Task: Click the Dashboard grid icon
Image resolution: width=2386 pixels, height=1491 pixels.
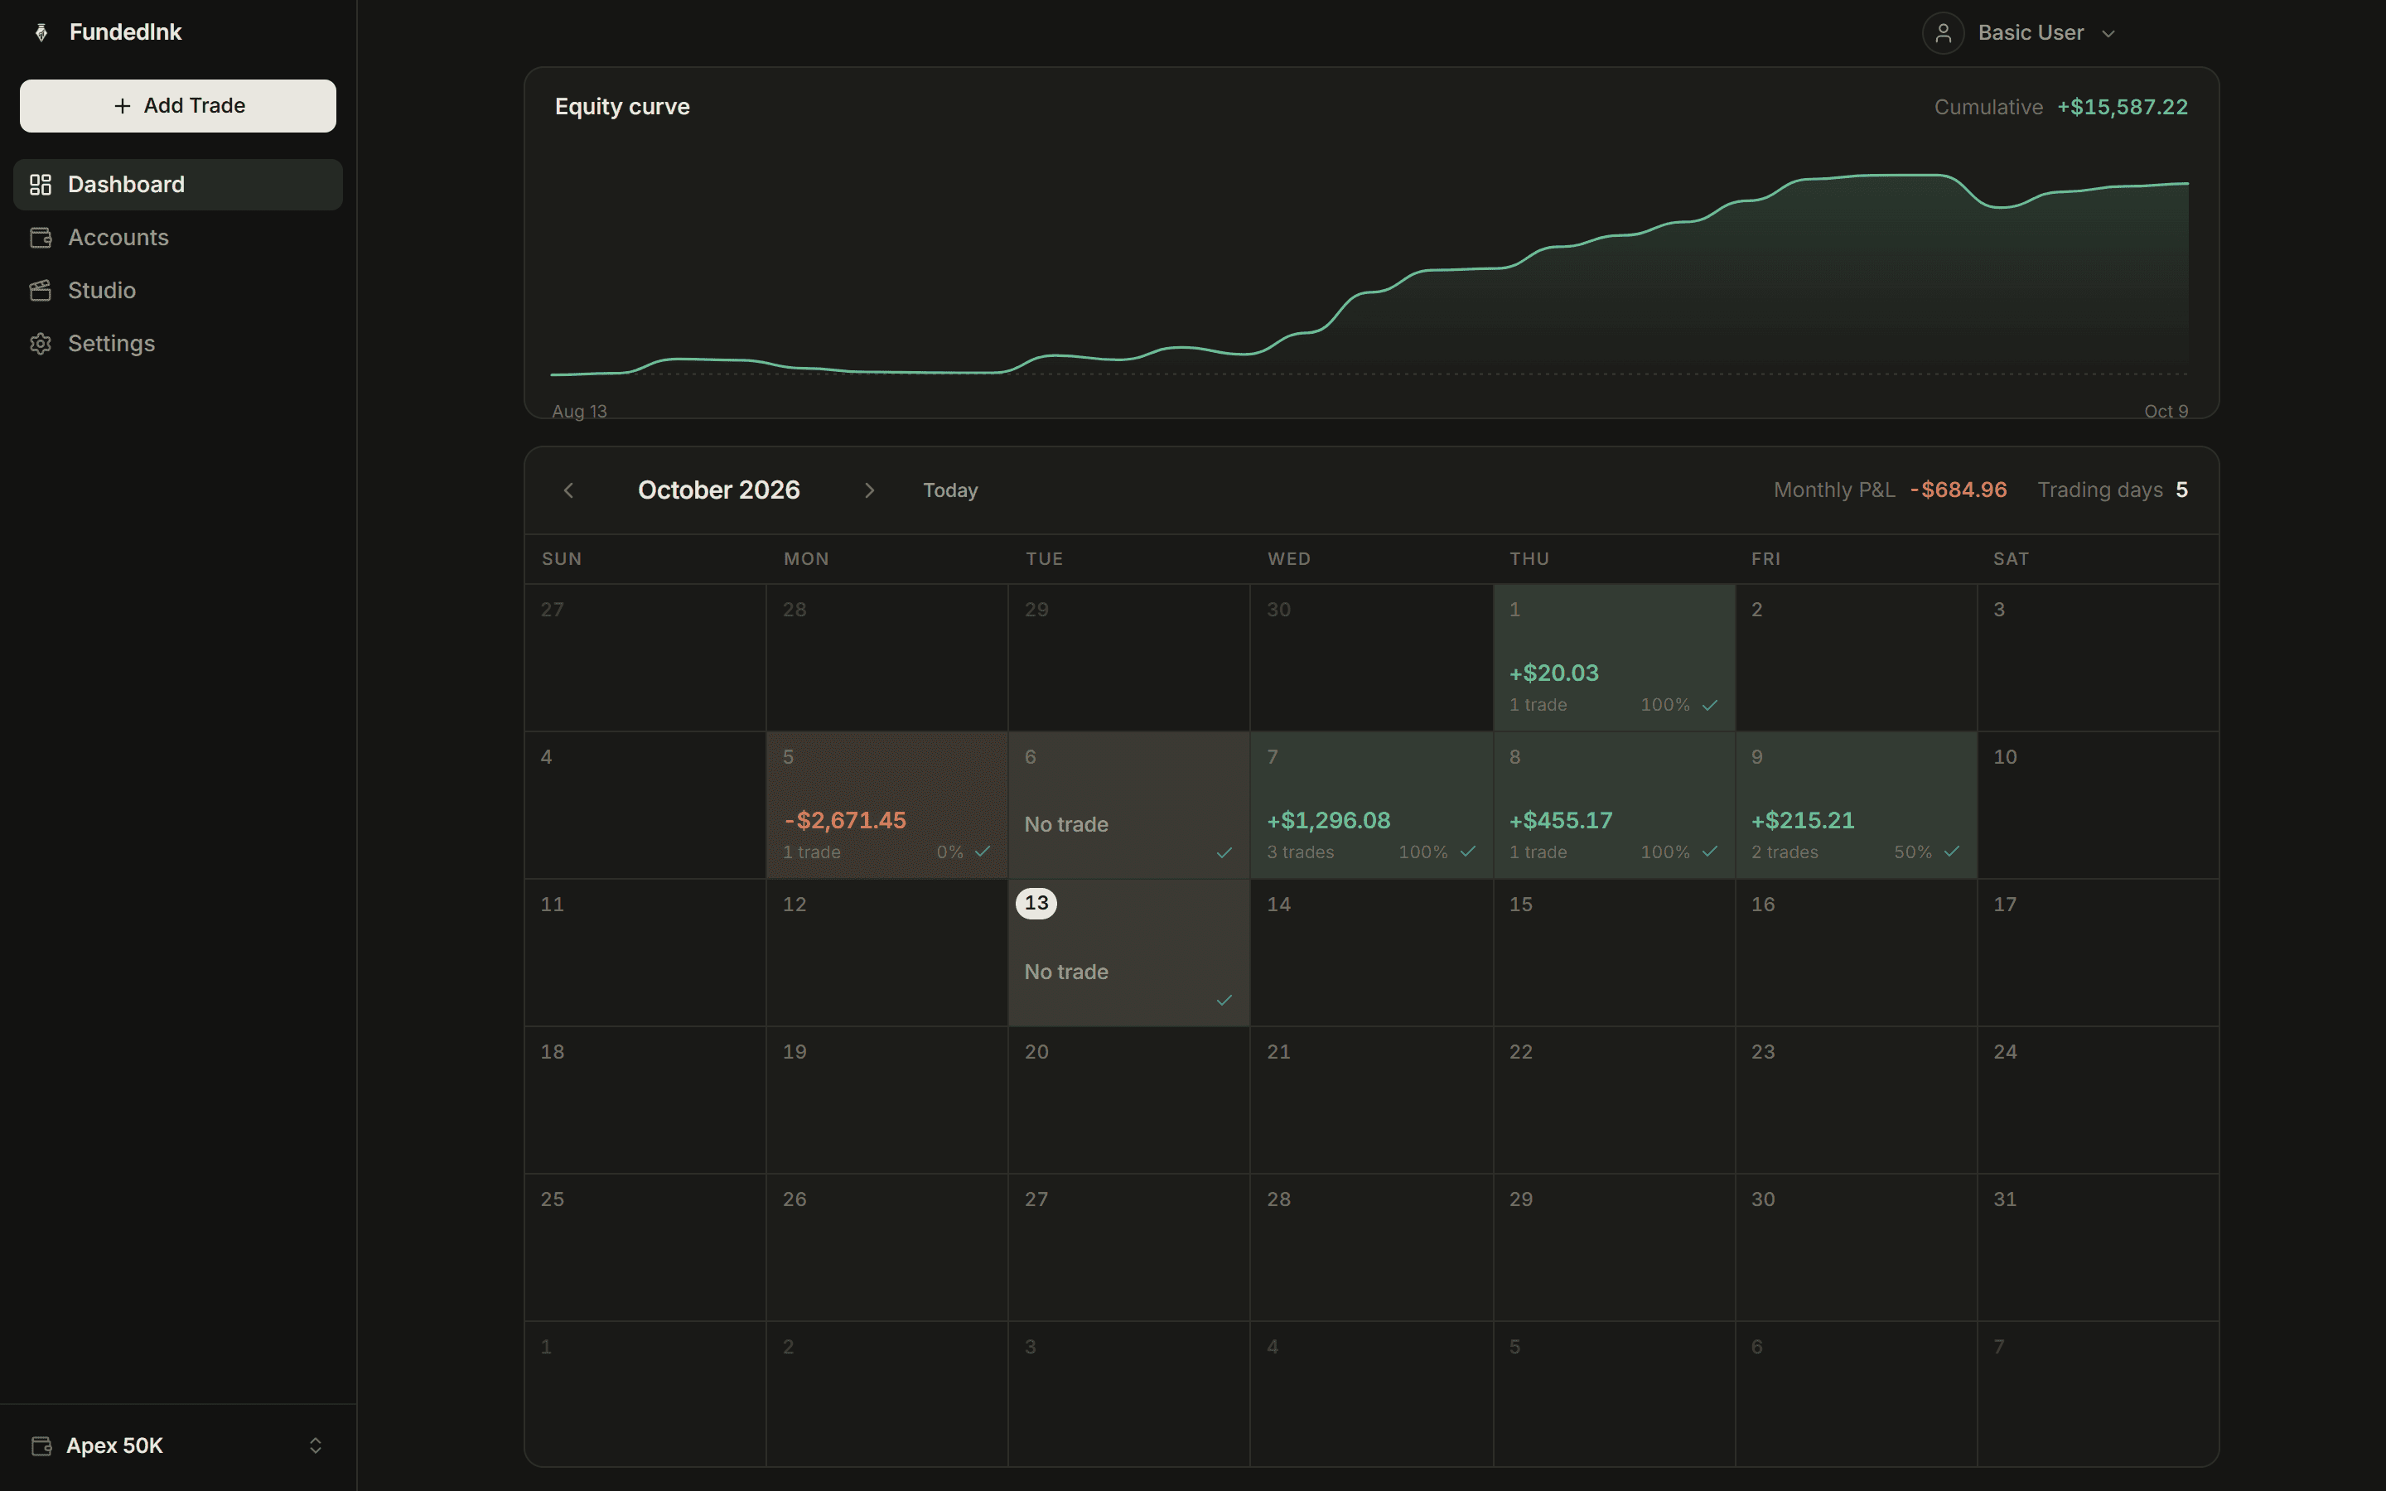Action: coord(41,185)
